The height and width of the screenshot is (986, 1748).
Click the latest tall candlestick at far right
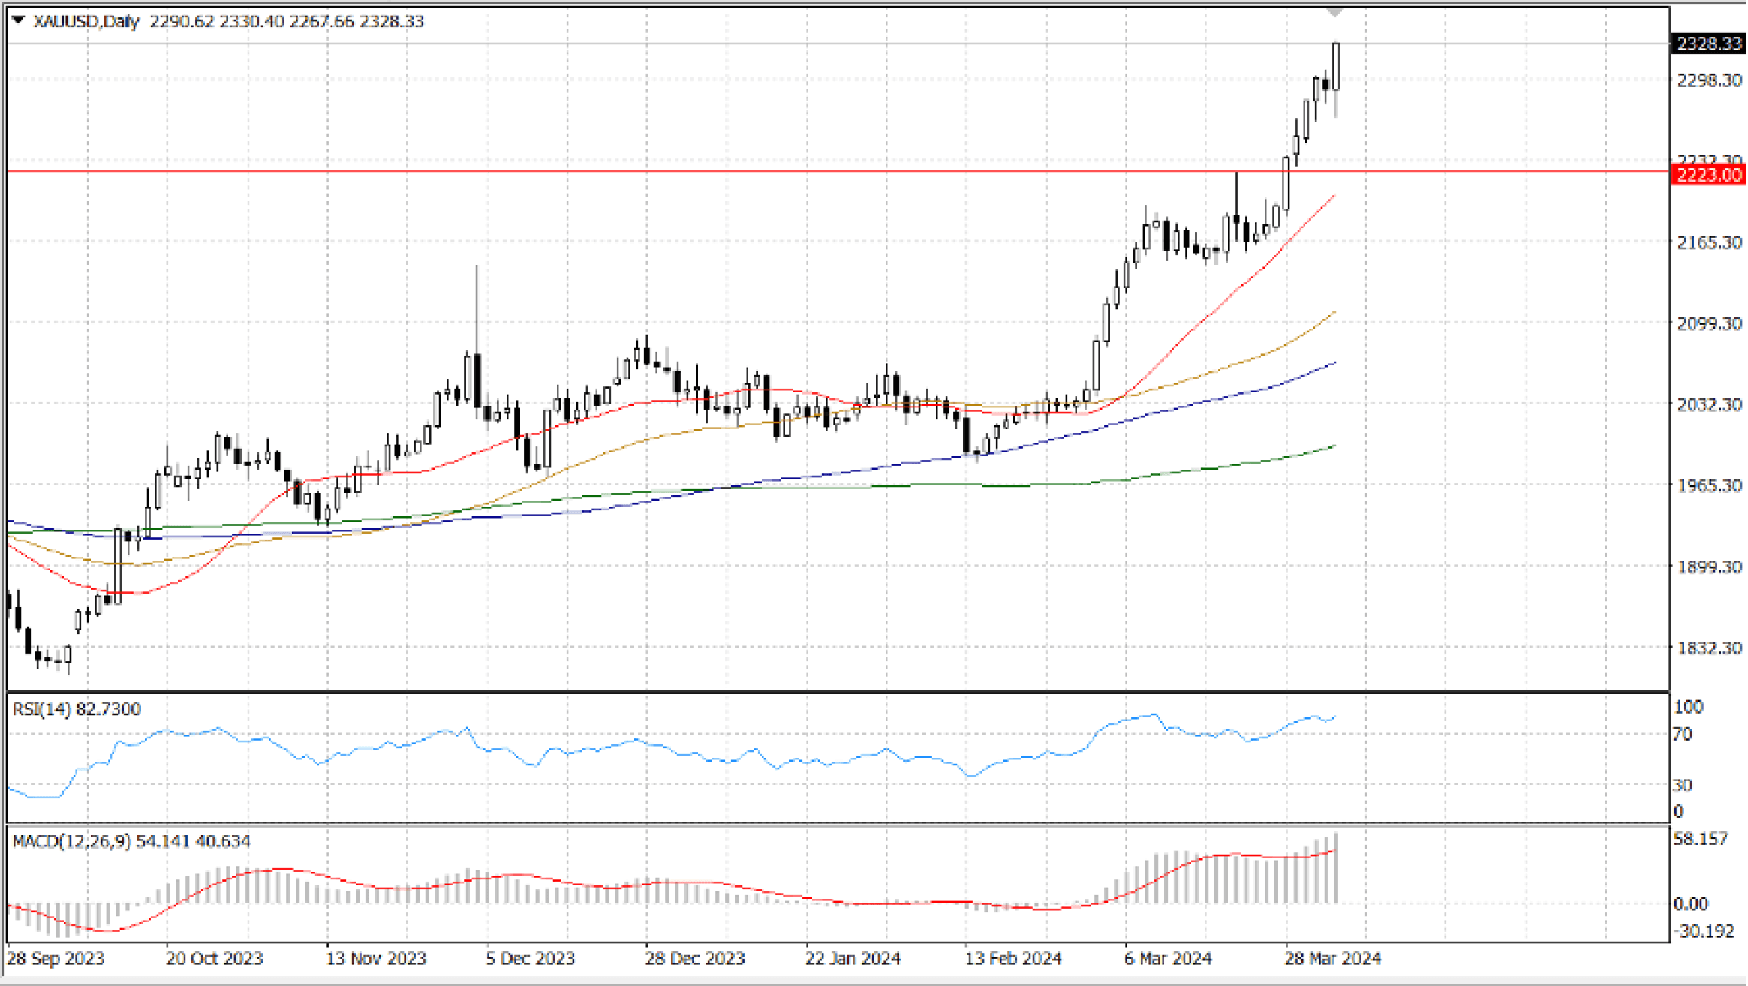point(1337,68)
